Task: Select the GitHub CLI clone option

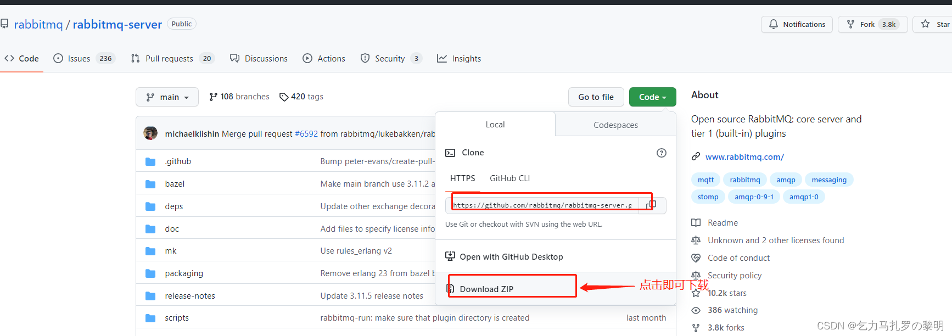Action: 509,178
